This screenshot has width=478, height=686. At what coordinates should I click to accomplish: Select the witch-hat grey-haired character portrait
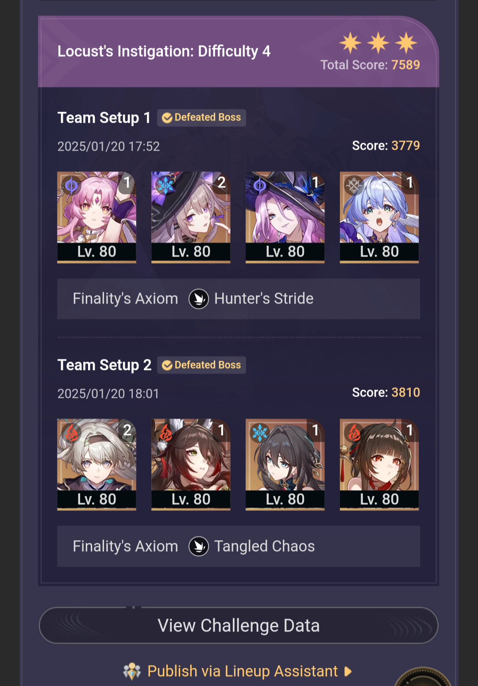tap(191, 218)
